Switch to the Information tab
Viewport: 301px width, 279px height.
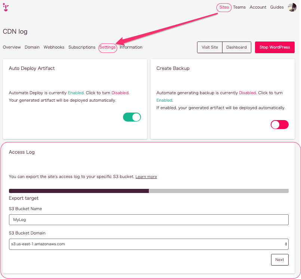131,47
